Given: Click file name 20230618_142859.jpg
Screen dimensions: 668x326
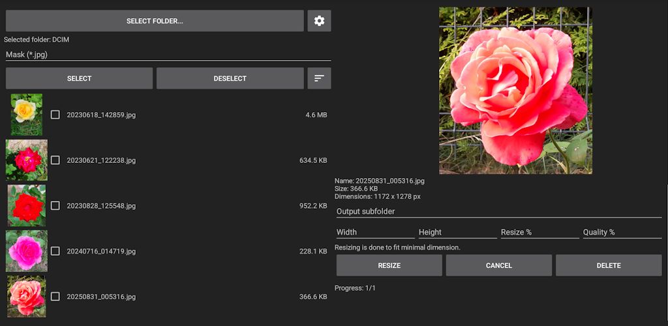Looking at the screenshot, I should 101,115.
